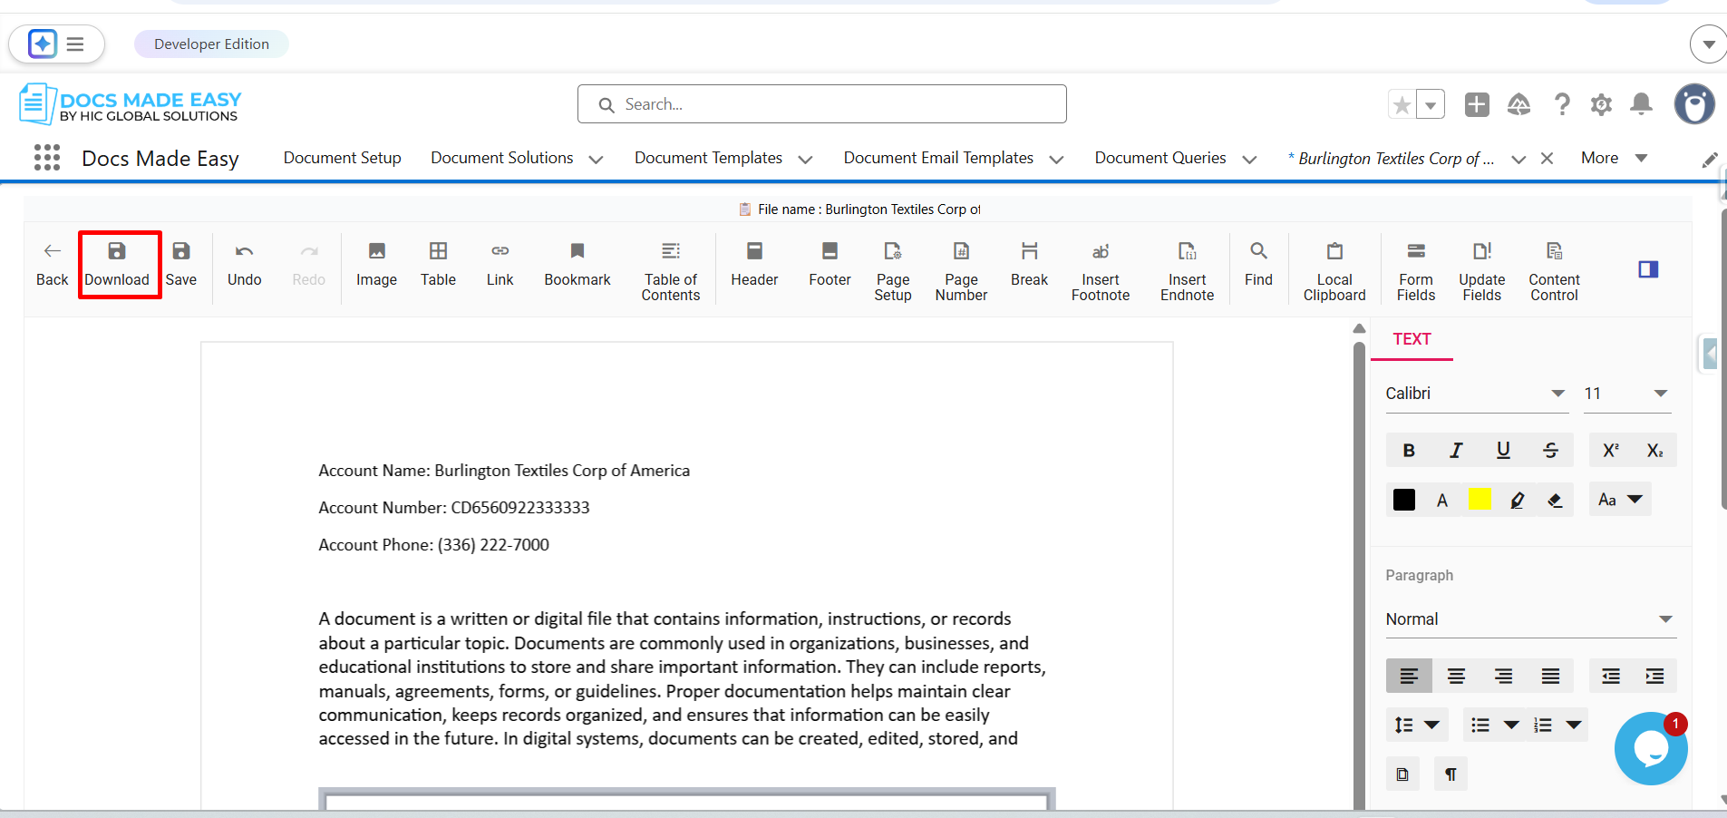This screenshot has height=818, width=1727.
Task: Insert an Image into the document
Action: click(x=376, y=264)
